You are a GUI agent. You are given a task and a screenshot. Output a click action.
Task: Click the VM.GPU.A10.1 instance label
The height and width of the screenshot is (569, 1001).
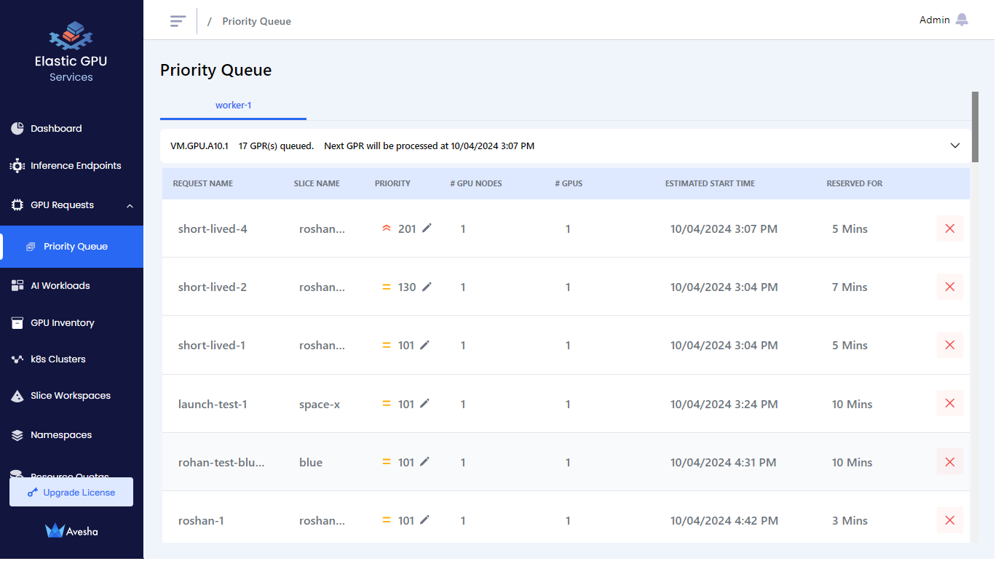click(199, 146)
